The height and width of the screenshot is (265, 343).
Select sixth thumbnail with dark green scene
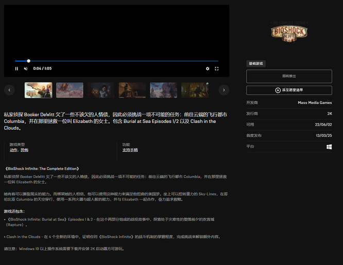195,90
